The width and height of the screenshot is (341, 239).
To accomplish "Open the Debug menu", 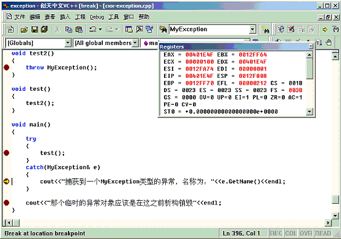I will click(x=97, y=17).
